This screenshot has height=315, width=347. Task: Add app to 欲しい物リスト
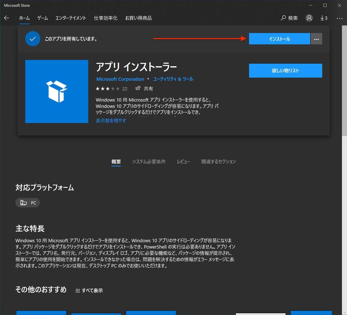[285, 71]
